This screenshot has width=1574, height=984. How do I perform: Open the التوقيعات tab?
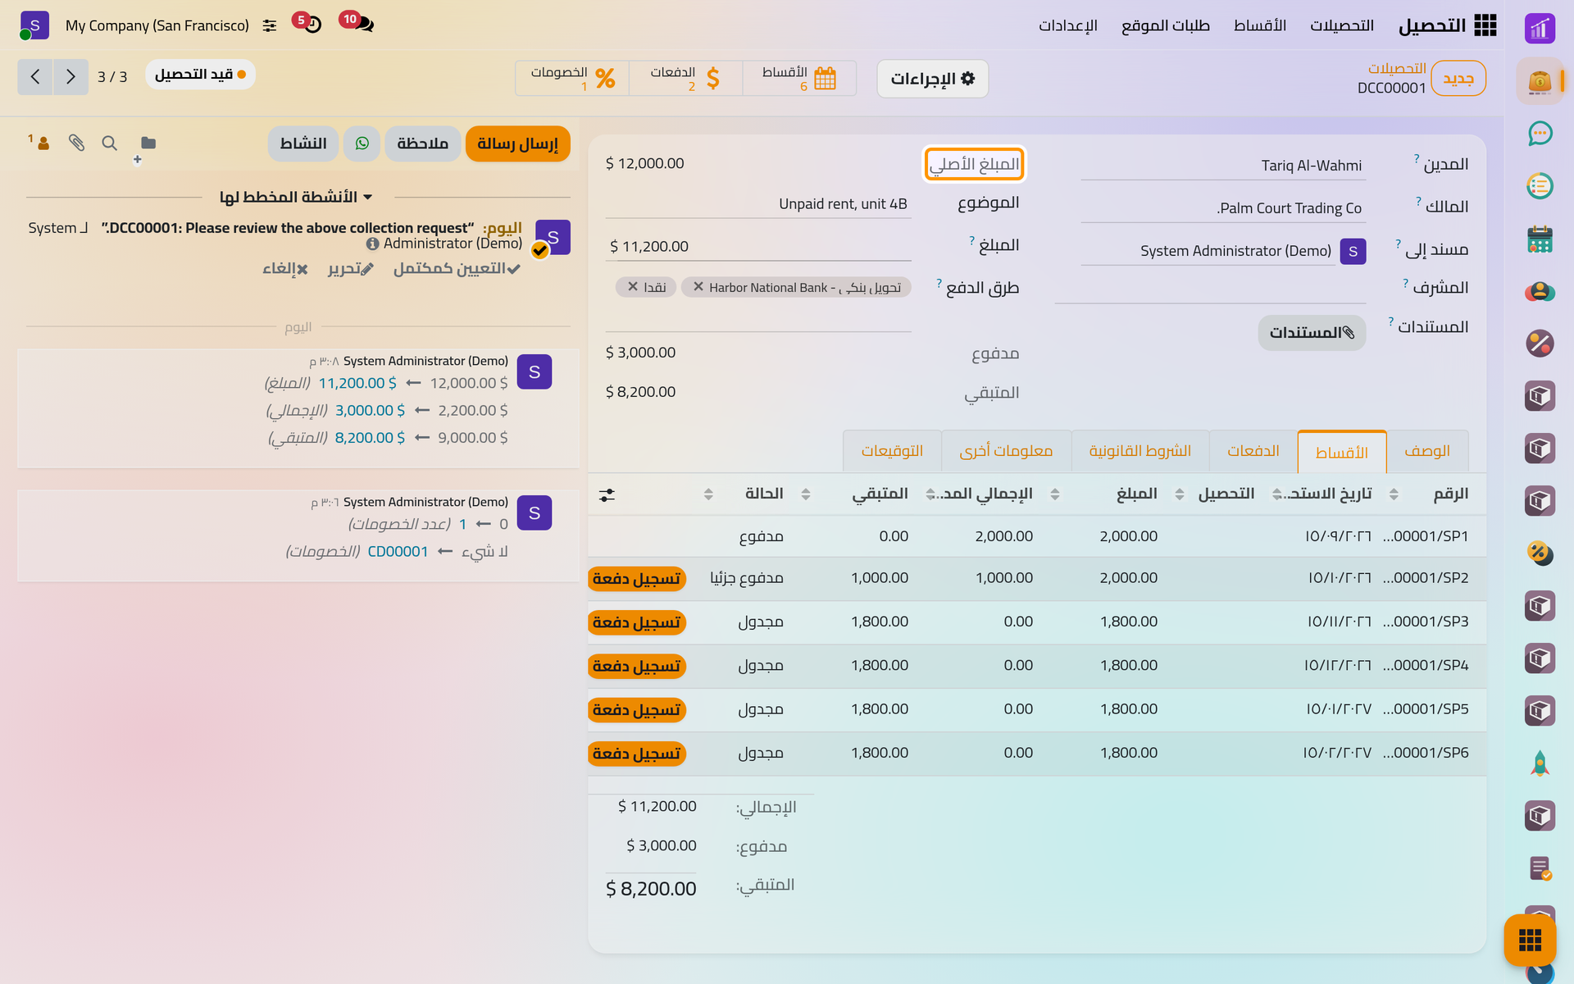(892, 451)
